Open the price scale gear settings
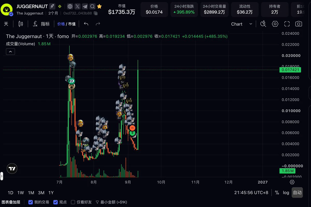The width and height of the screenshot is (311, 207). pos(292,182)
